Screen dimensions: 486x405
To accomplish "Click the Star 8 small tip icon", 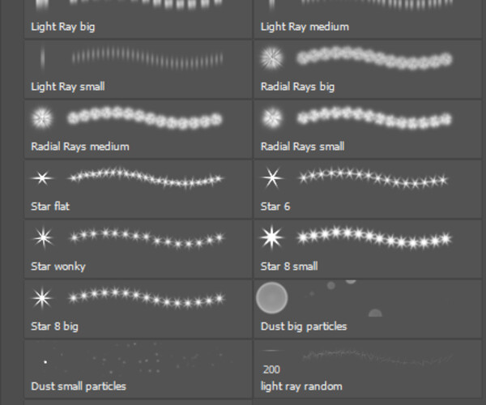I will (x=271, y=237).
